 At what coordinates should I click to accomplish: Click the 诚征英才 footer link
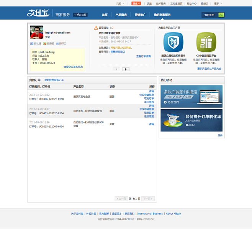tap(117, 214)
